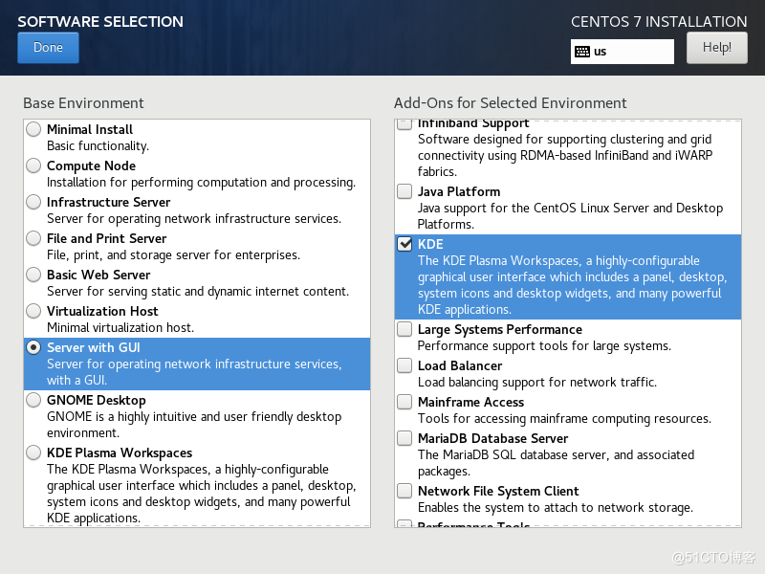
Task: Click the keyboard layout icon
Action: [582, 52]
